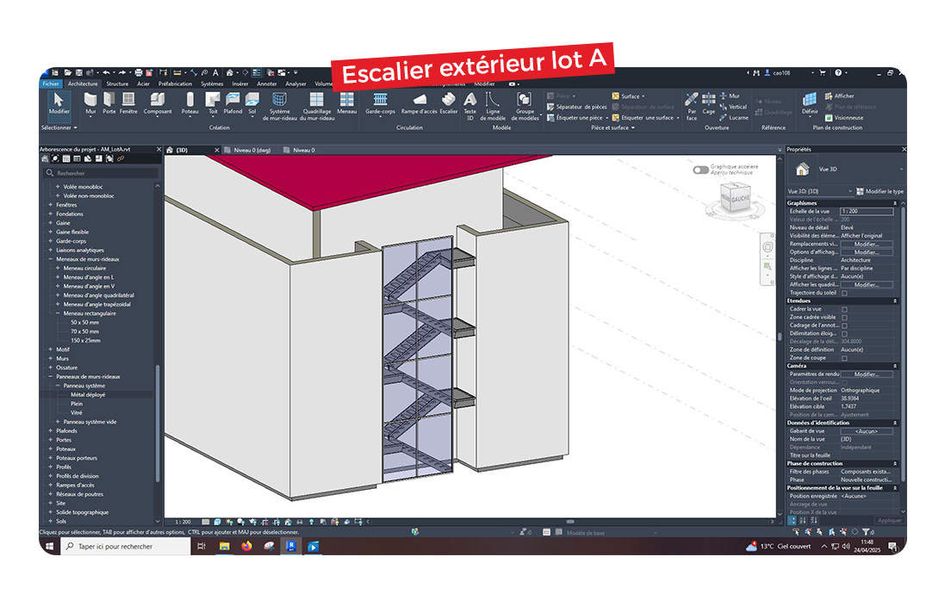Open the Structure ribbon tab
The height and width of the screenshot is (600, 945).
pyautogui.click(x=117, y=84)
